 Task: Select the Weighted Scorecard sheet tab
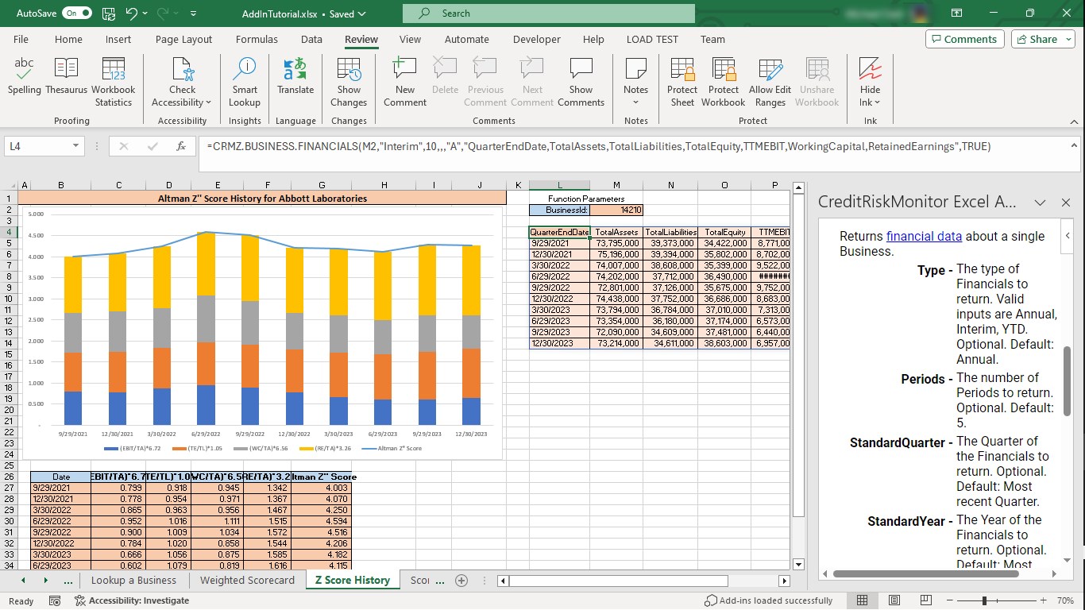[247, 581]
